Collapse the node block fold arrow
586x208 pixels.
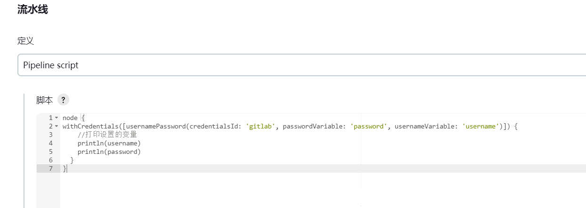tap(56, 118)
